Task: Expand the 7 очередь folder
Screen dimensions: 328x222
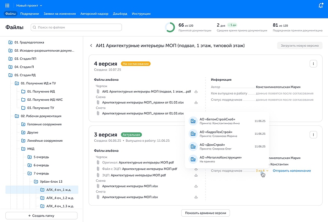Action: click(x=30, y=173)
